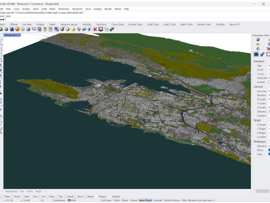Switch to the Front viewport tab
The height and width of the screenshot is (203, 270).
point(30,191)
